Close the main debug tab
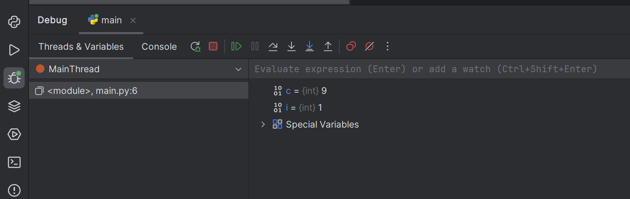This screenshot has height=199, width=630. pyautogui.click(x=133, y=20)
